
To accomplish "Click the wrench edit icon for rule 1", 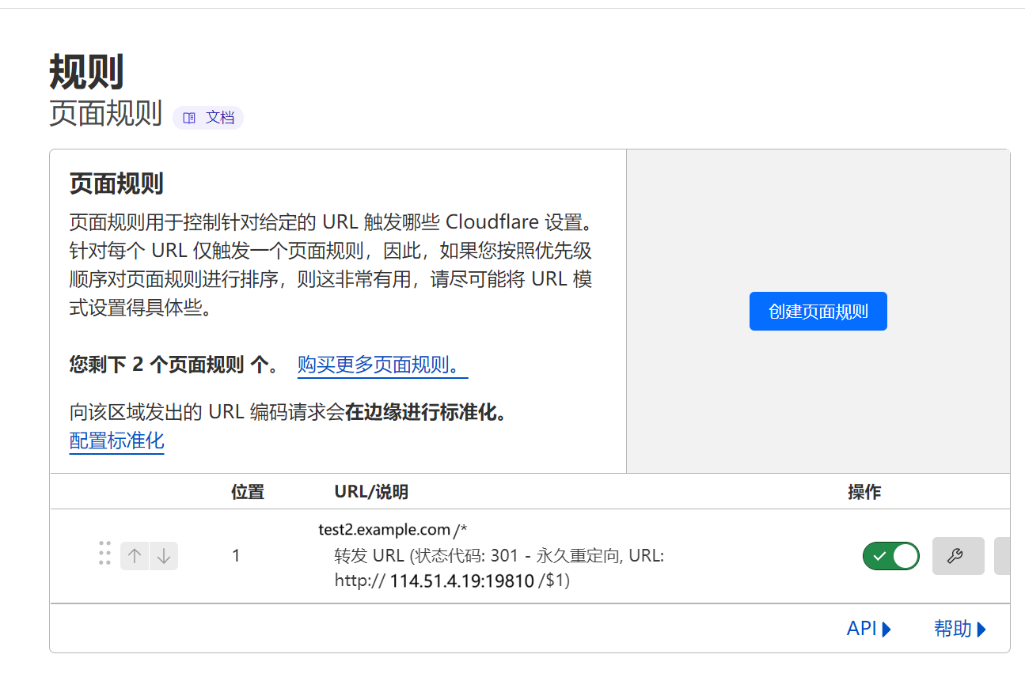I will pyautogui.click(x=958, y=556).
